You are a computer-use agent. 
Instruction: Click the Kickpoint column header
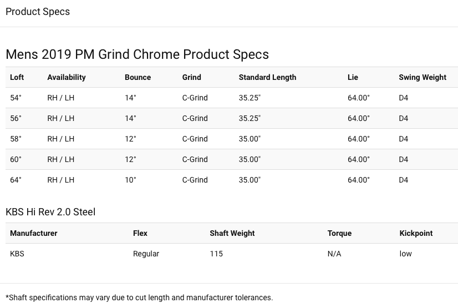(416, 233)
